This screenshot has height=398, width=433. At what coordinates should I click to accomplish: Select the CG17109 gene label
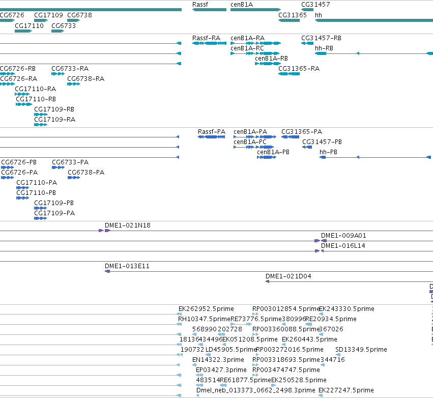point(48,15)
